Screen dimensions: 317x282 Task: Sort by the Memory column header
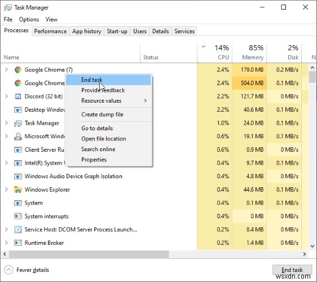[x=249, y=52]
